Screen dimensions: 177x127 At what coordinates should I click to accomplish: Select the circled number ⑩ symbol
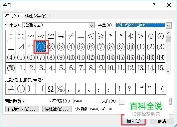coord(131,47)
